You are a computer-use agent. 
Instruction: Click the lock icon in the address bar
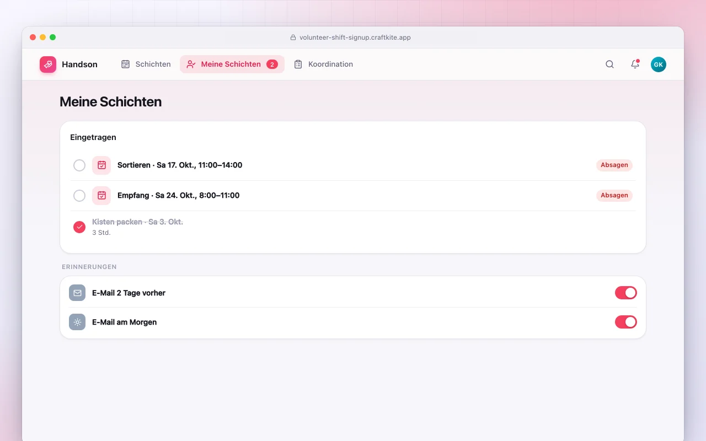tap(293, 37)
